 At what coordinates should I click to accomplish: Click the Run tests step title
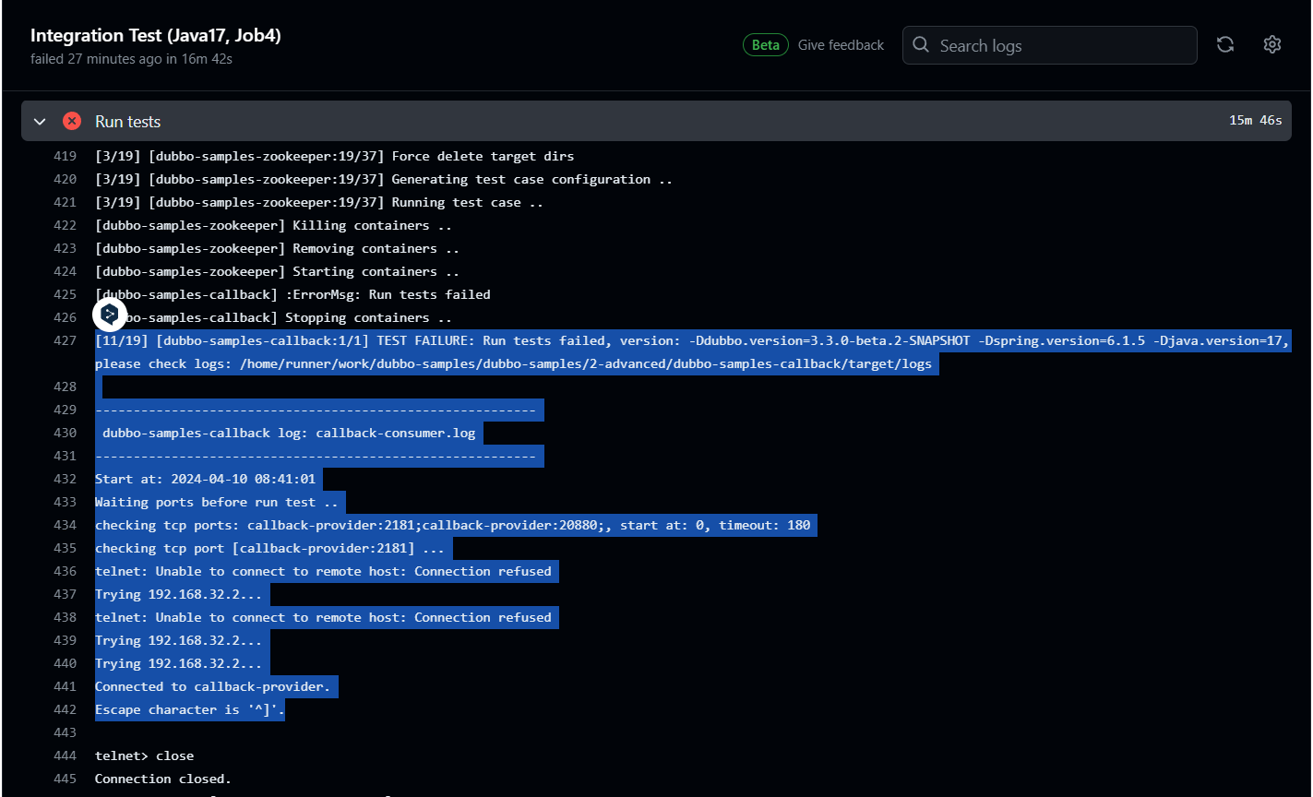pos(127,122)
